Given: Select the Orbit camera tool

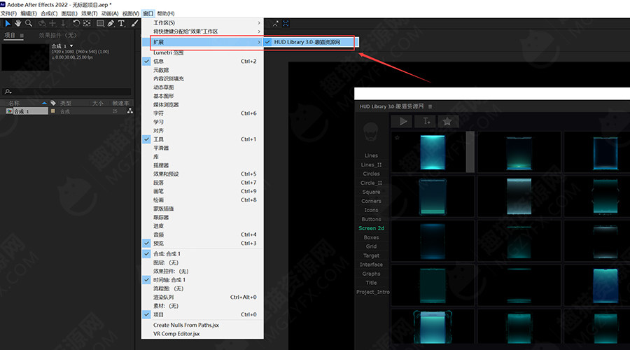Looking at the screenshot, I should (41, 23).
